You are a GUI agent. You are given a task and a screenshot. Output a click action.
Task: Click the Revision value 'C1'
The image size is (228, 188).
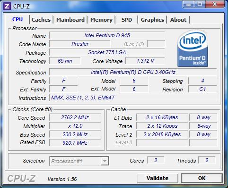click(202, 89)
